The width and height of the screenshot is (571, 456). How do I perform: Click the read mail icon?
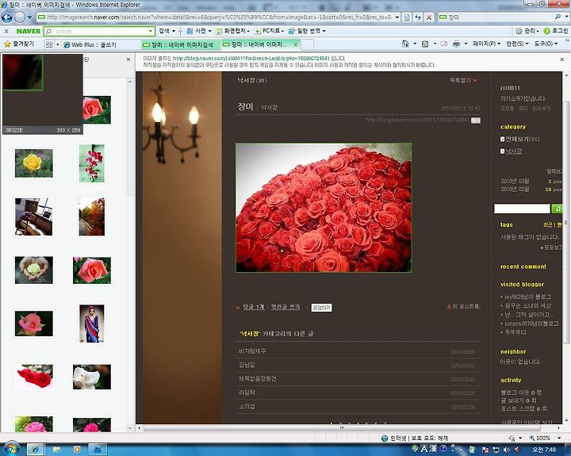(444, 44)
